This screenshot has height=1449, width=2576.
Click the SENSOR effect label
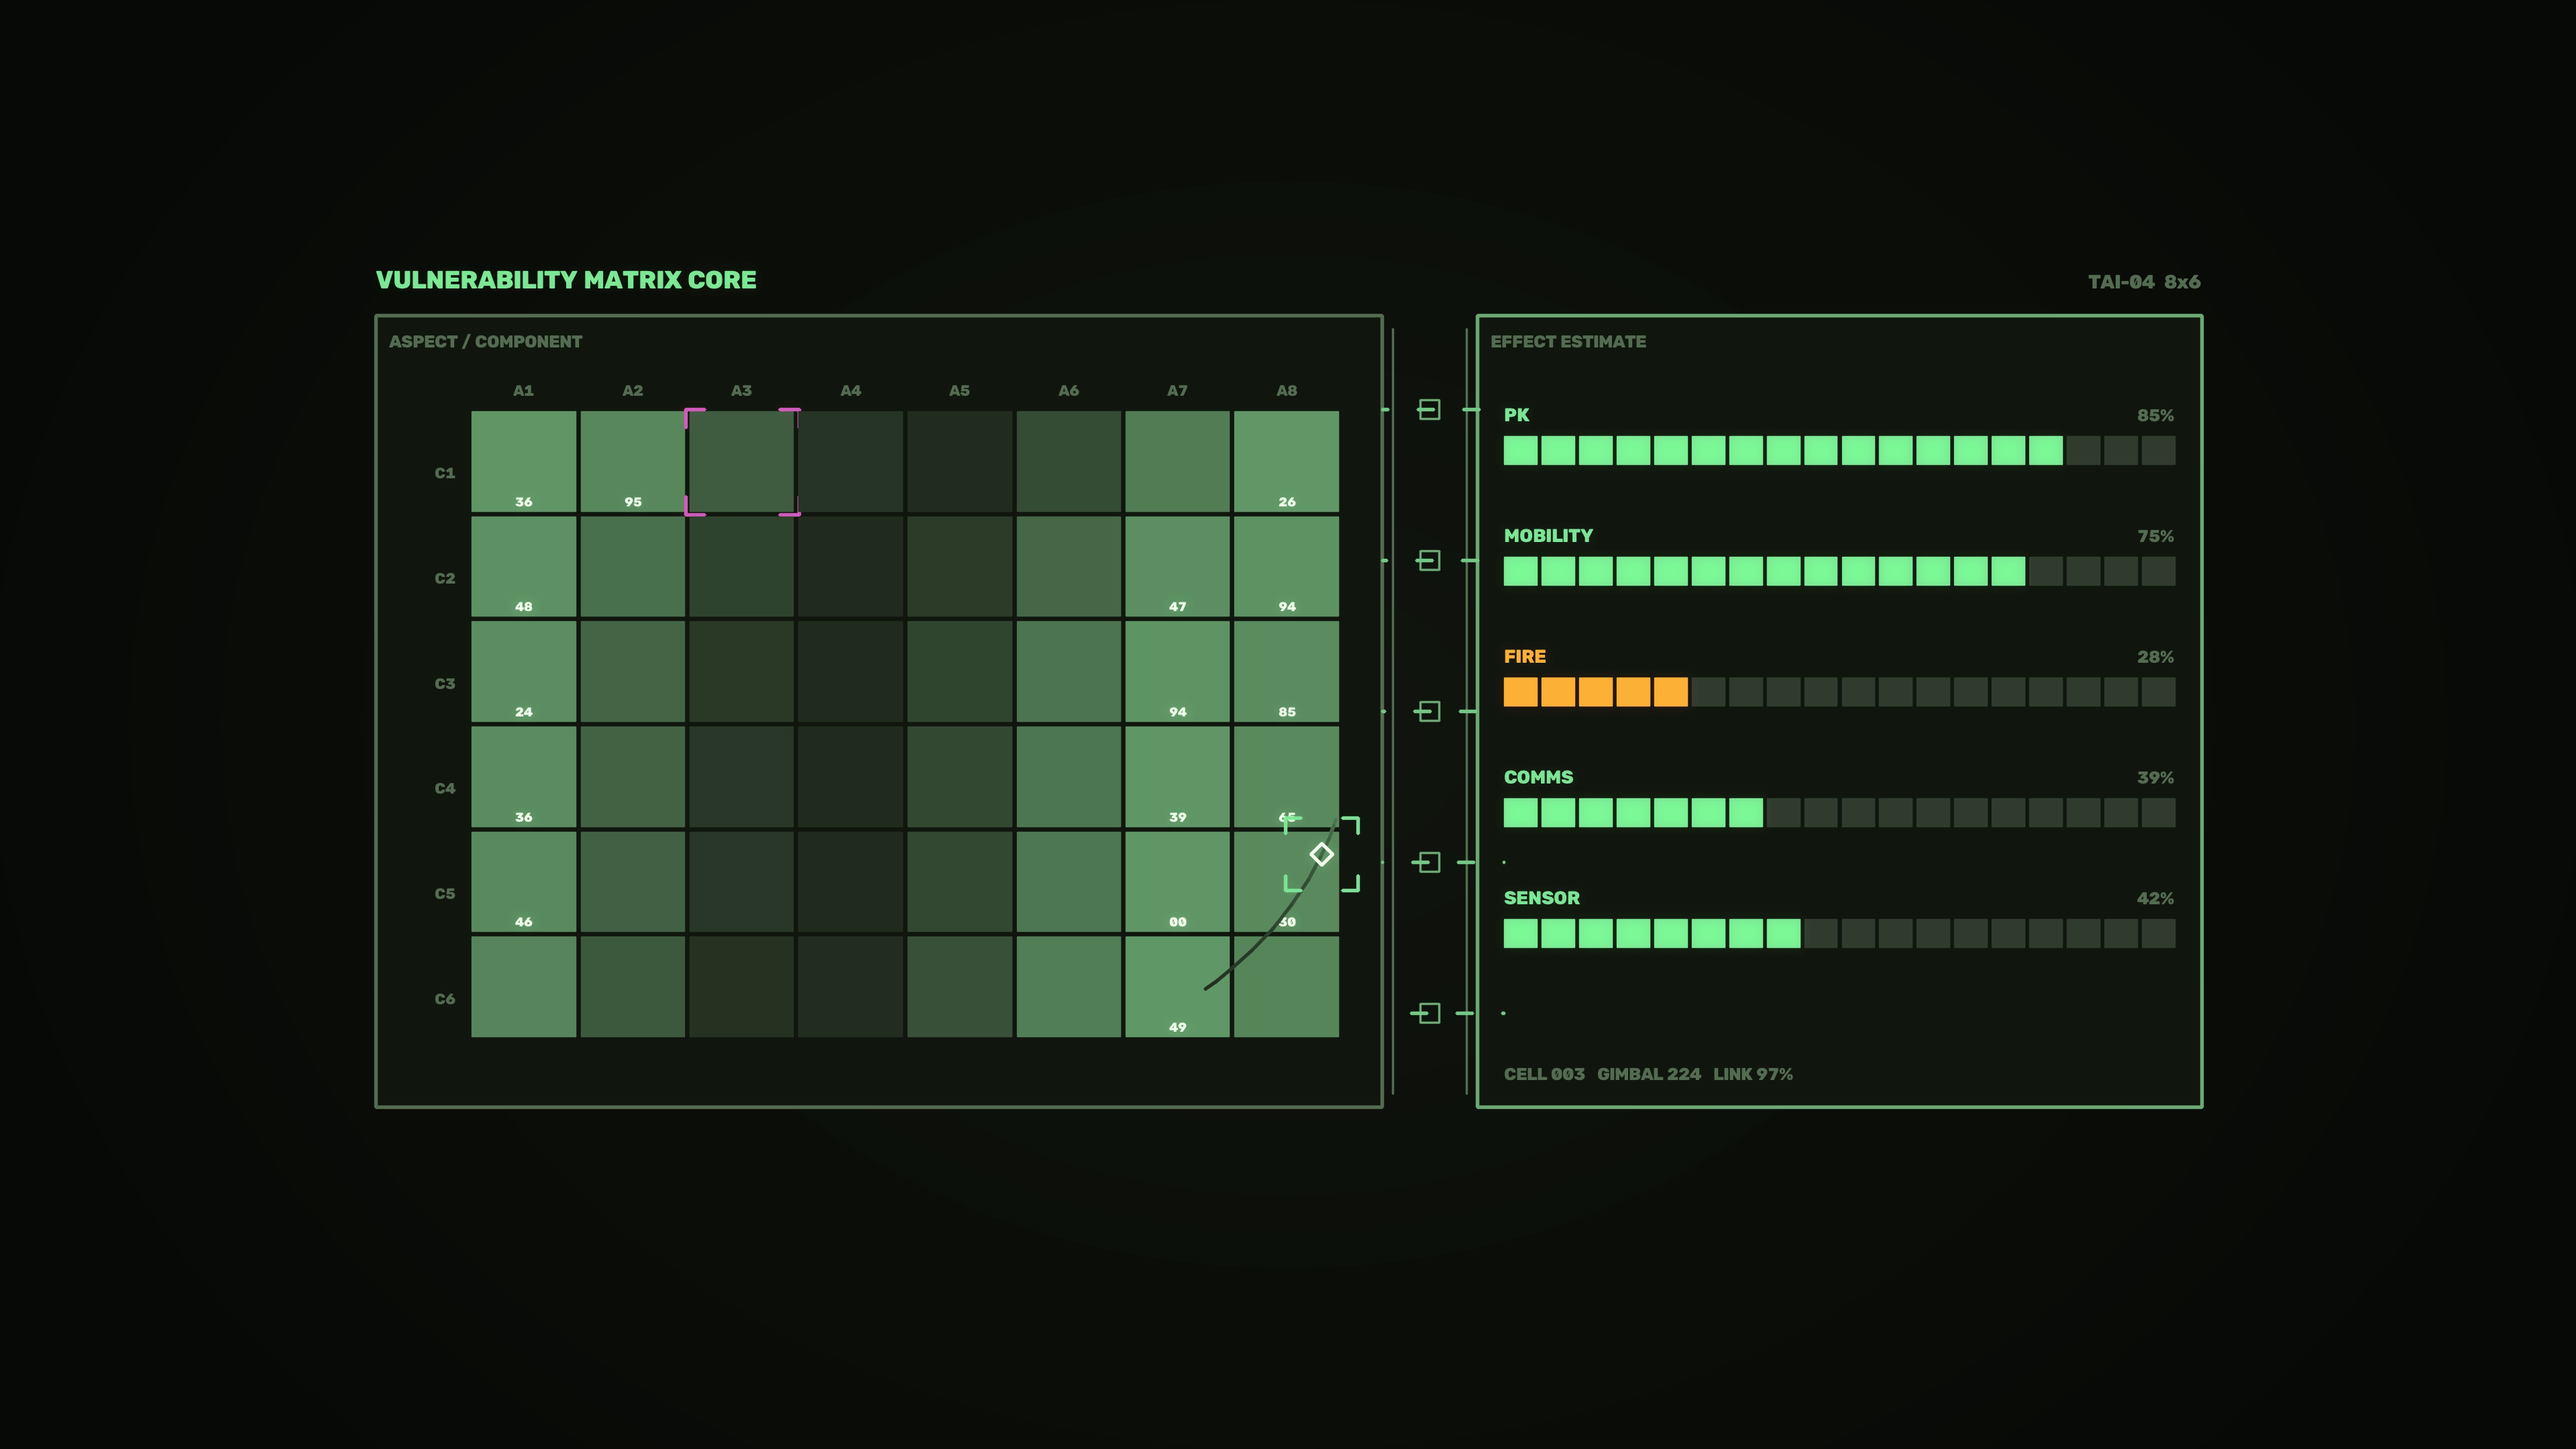[x=1541, y=898]
